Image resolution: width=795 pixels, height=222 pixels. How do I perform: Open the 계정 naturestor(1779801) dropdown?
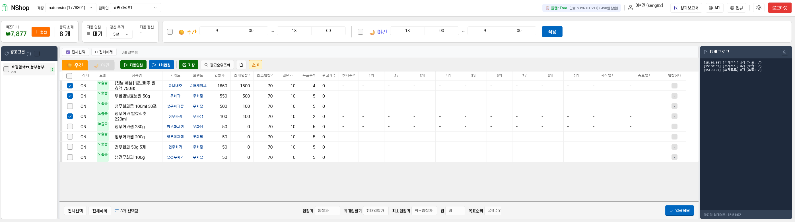point(71,8)
